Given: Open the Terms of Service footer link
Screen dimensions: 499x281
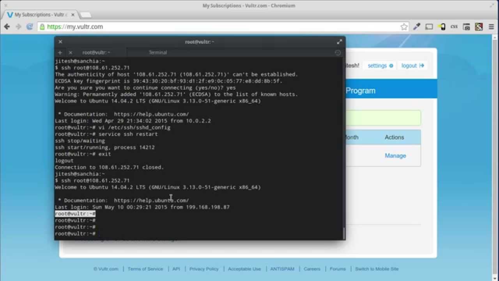Looking at the screenshot, I should (145, 269).
